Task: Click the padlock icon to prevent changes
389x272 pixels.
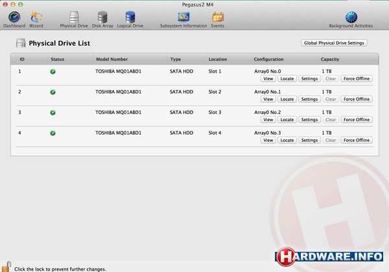Action: tap(6, 267)
